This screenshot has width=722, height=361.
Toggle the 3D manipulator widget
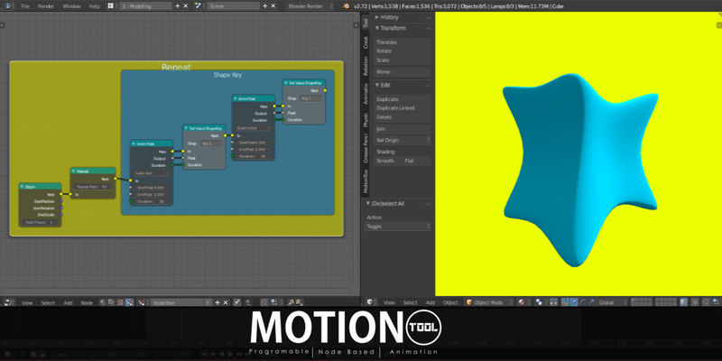(x=566, y=302)
